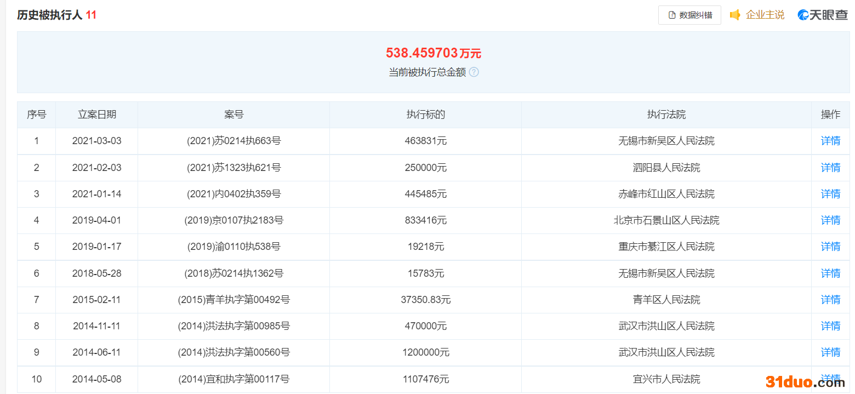Viewport: 855px width, 394px height.
Task: Click the 执行法院 column header
Action: 666,115
